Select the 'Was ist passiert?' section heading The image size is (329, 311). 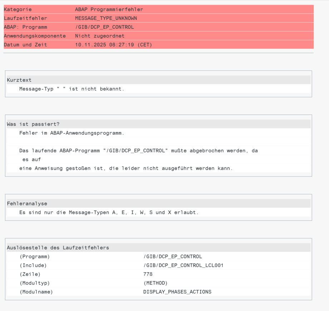pyautogui.click(x=33, y=124)
